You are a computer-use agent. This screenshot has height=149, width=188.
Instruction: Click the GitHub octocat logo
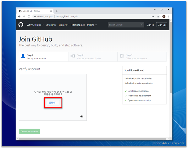21,25
